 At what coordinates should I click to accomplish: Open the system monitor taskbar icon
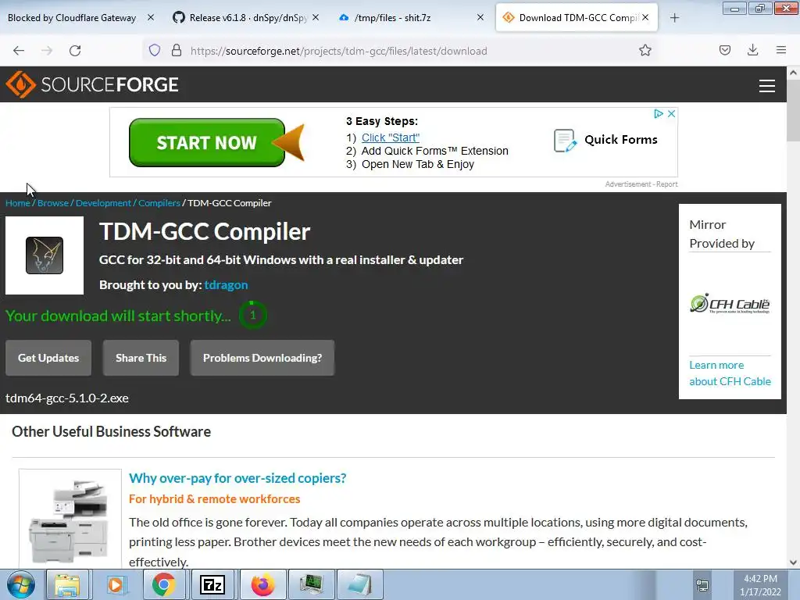click(311, 584)
